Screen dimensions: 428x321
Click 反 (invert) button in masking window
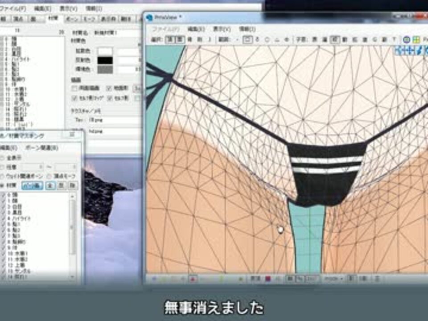61,185
